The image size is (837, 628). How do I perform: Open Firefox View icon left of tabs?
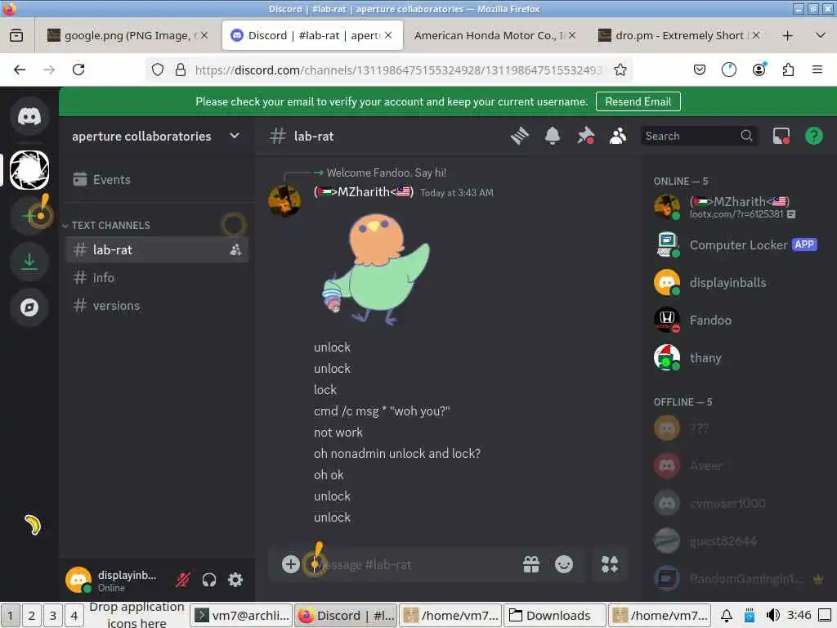tap(16, 35)
